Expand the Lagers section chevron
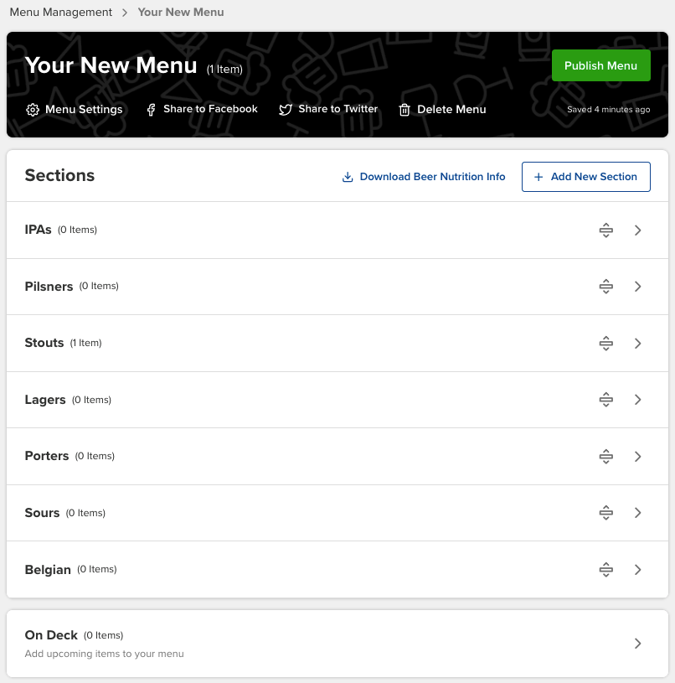675x683 pixels. tap(637, 400)
